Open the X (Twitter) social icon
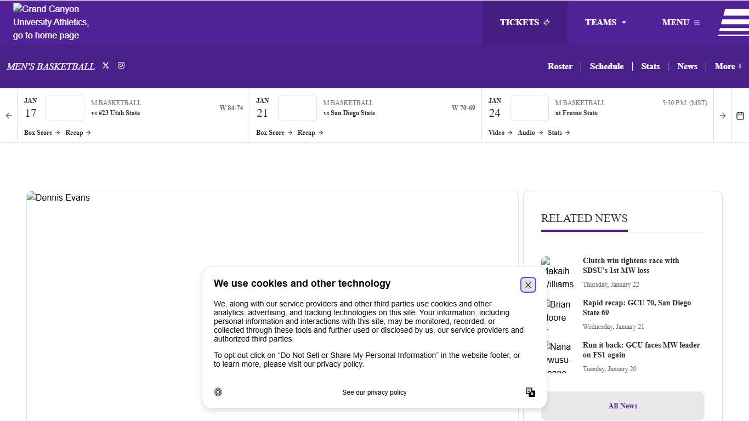This screenshot has width=749, height=421. 106,65
